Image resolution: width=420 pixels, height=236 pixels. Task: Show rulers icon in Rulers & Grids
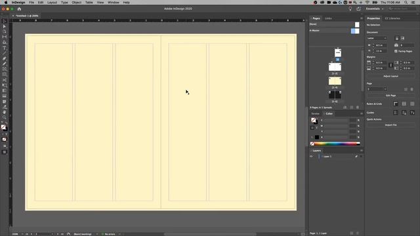pyautogui.click(x=396, y=104)
